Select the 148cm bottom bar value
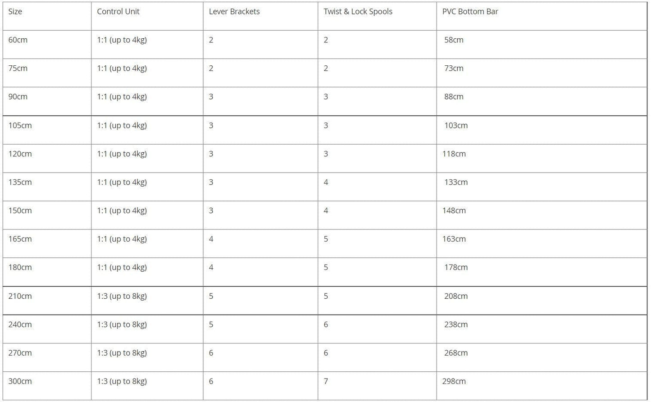Viewport: 651px width, 402px height. point(454,211)
